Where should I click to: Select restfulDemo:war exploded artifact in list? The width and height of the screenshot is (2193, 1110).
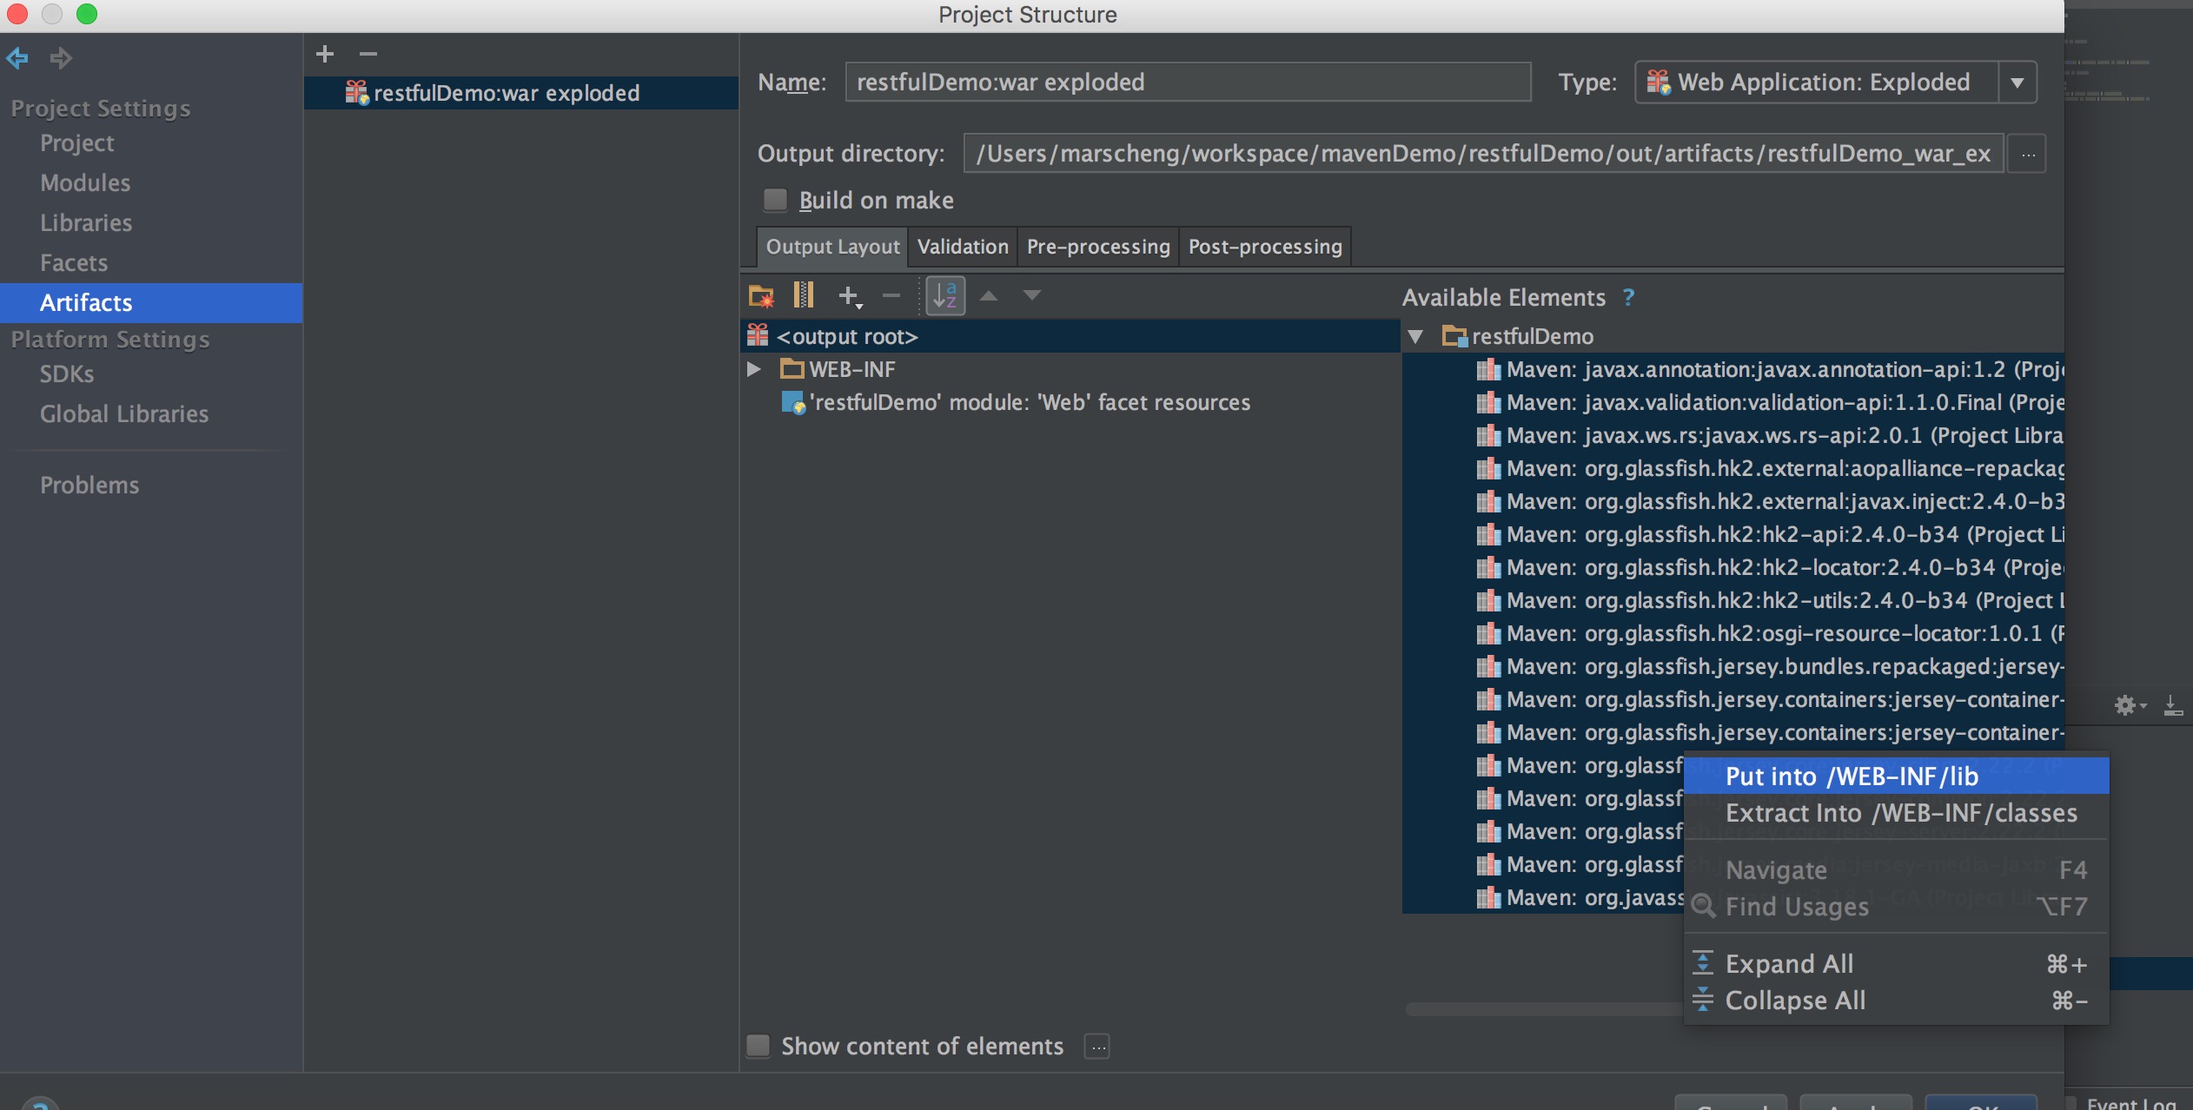pyautogui.click(x=521, y=93)
